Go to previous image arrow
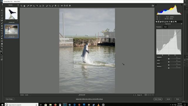The width and height of the screenshot is (188, 106). coord(134,95)
